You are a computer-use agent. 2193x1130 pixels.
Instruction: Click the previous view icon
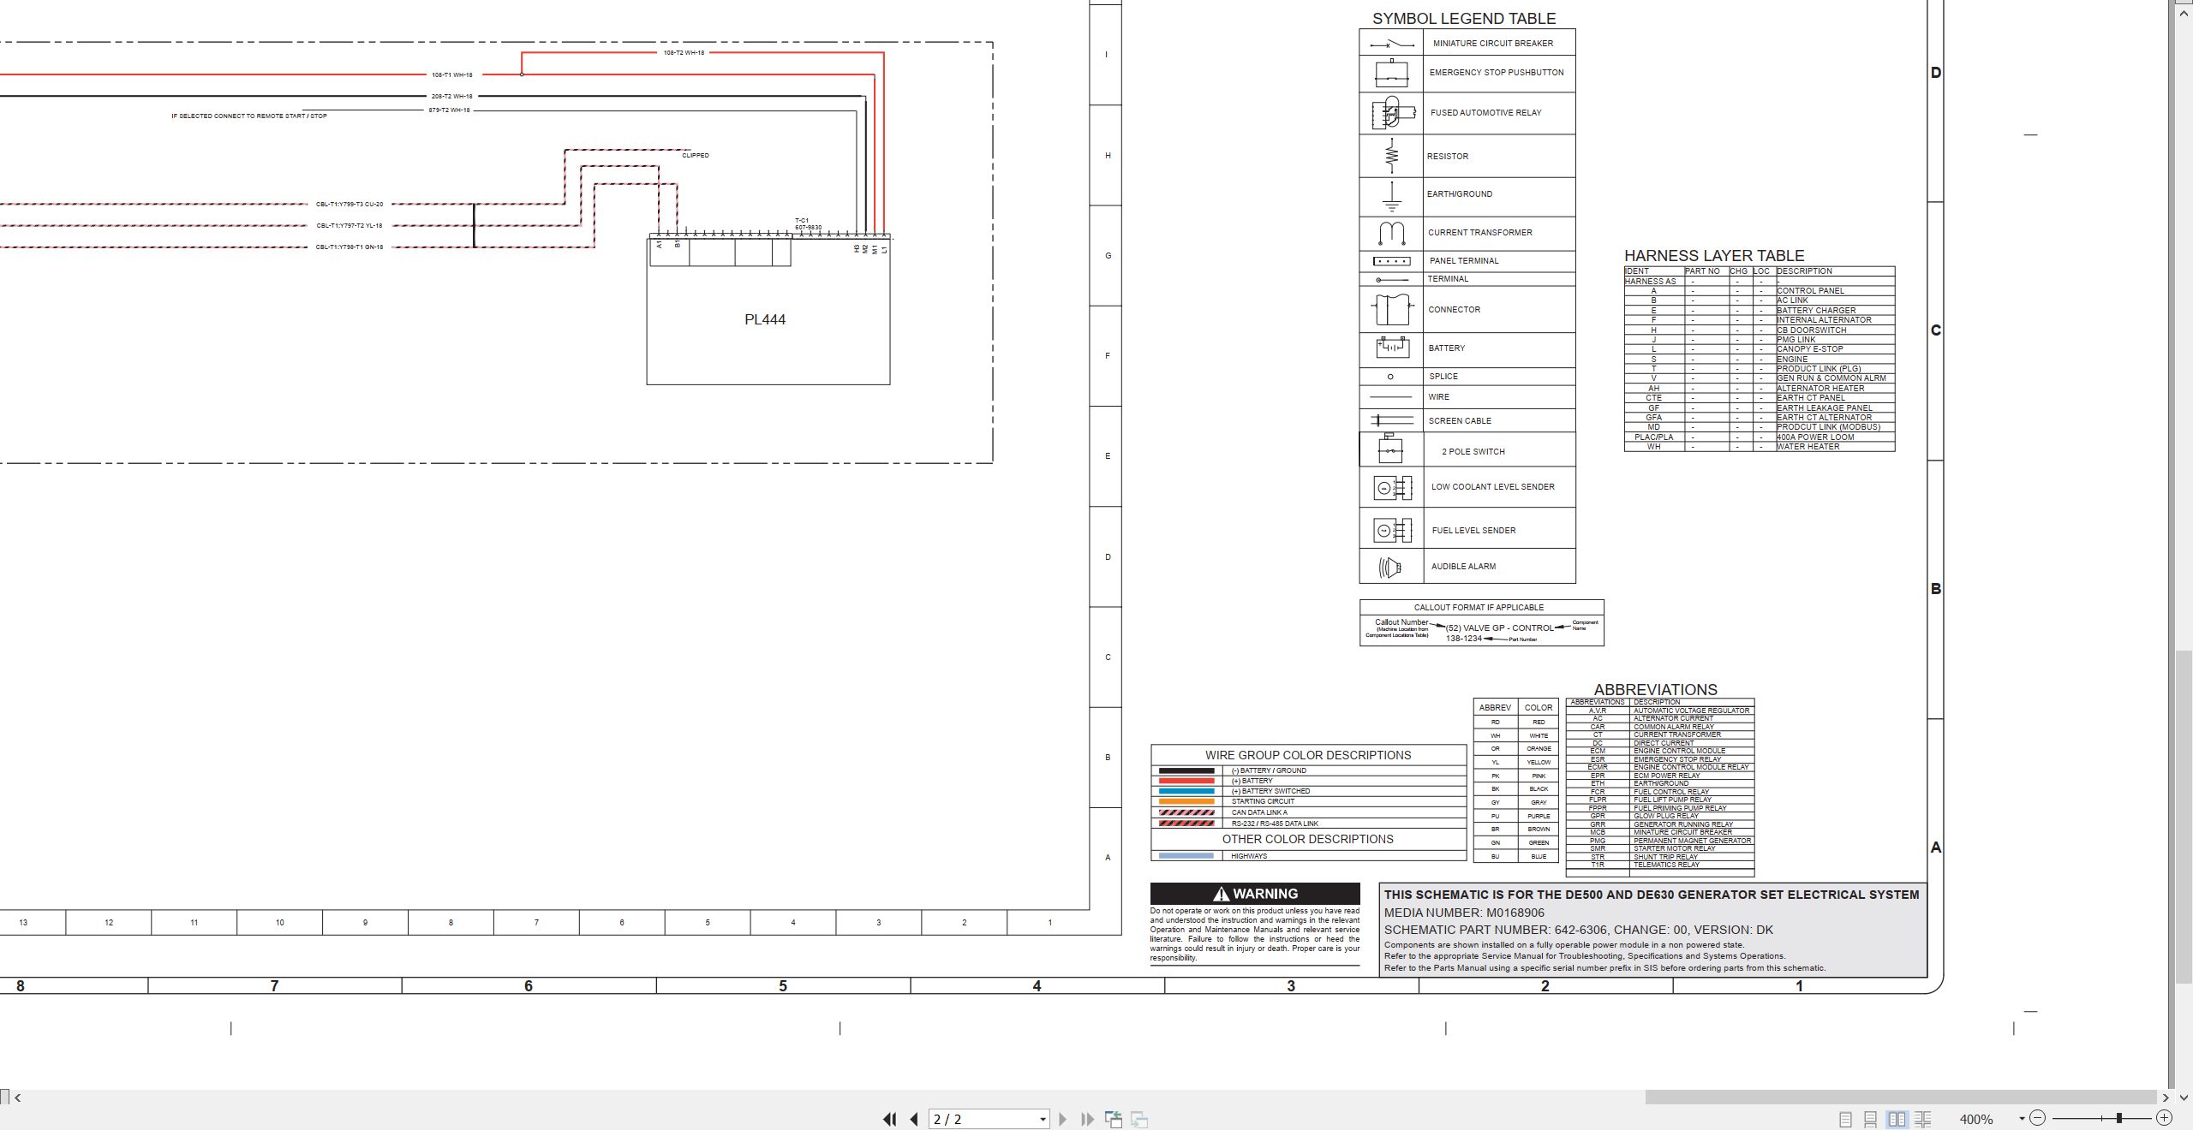(1114, 1119)
